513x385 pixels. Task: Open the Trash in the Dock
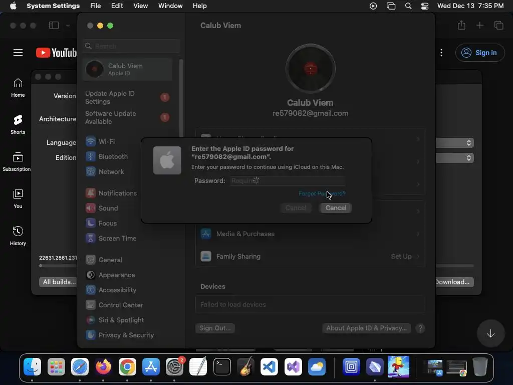coord(480,366)
